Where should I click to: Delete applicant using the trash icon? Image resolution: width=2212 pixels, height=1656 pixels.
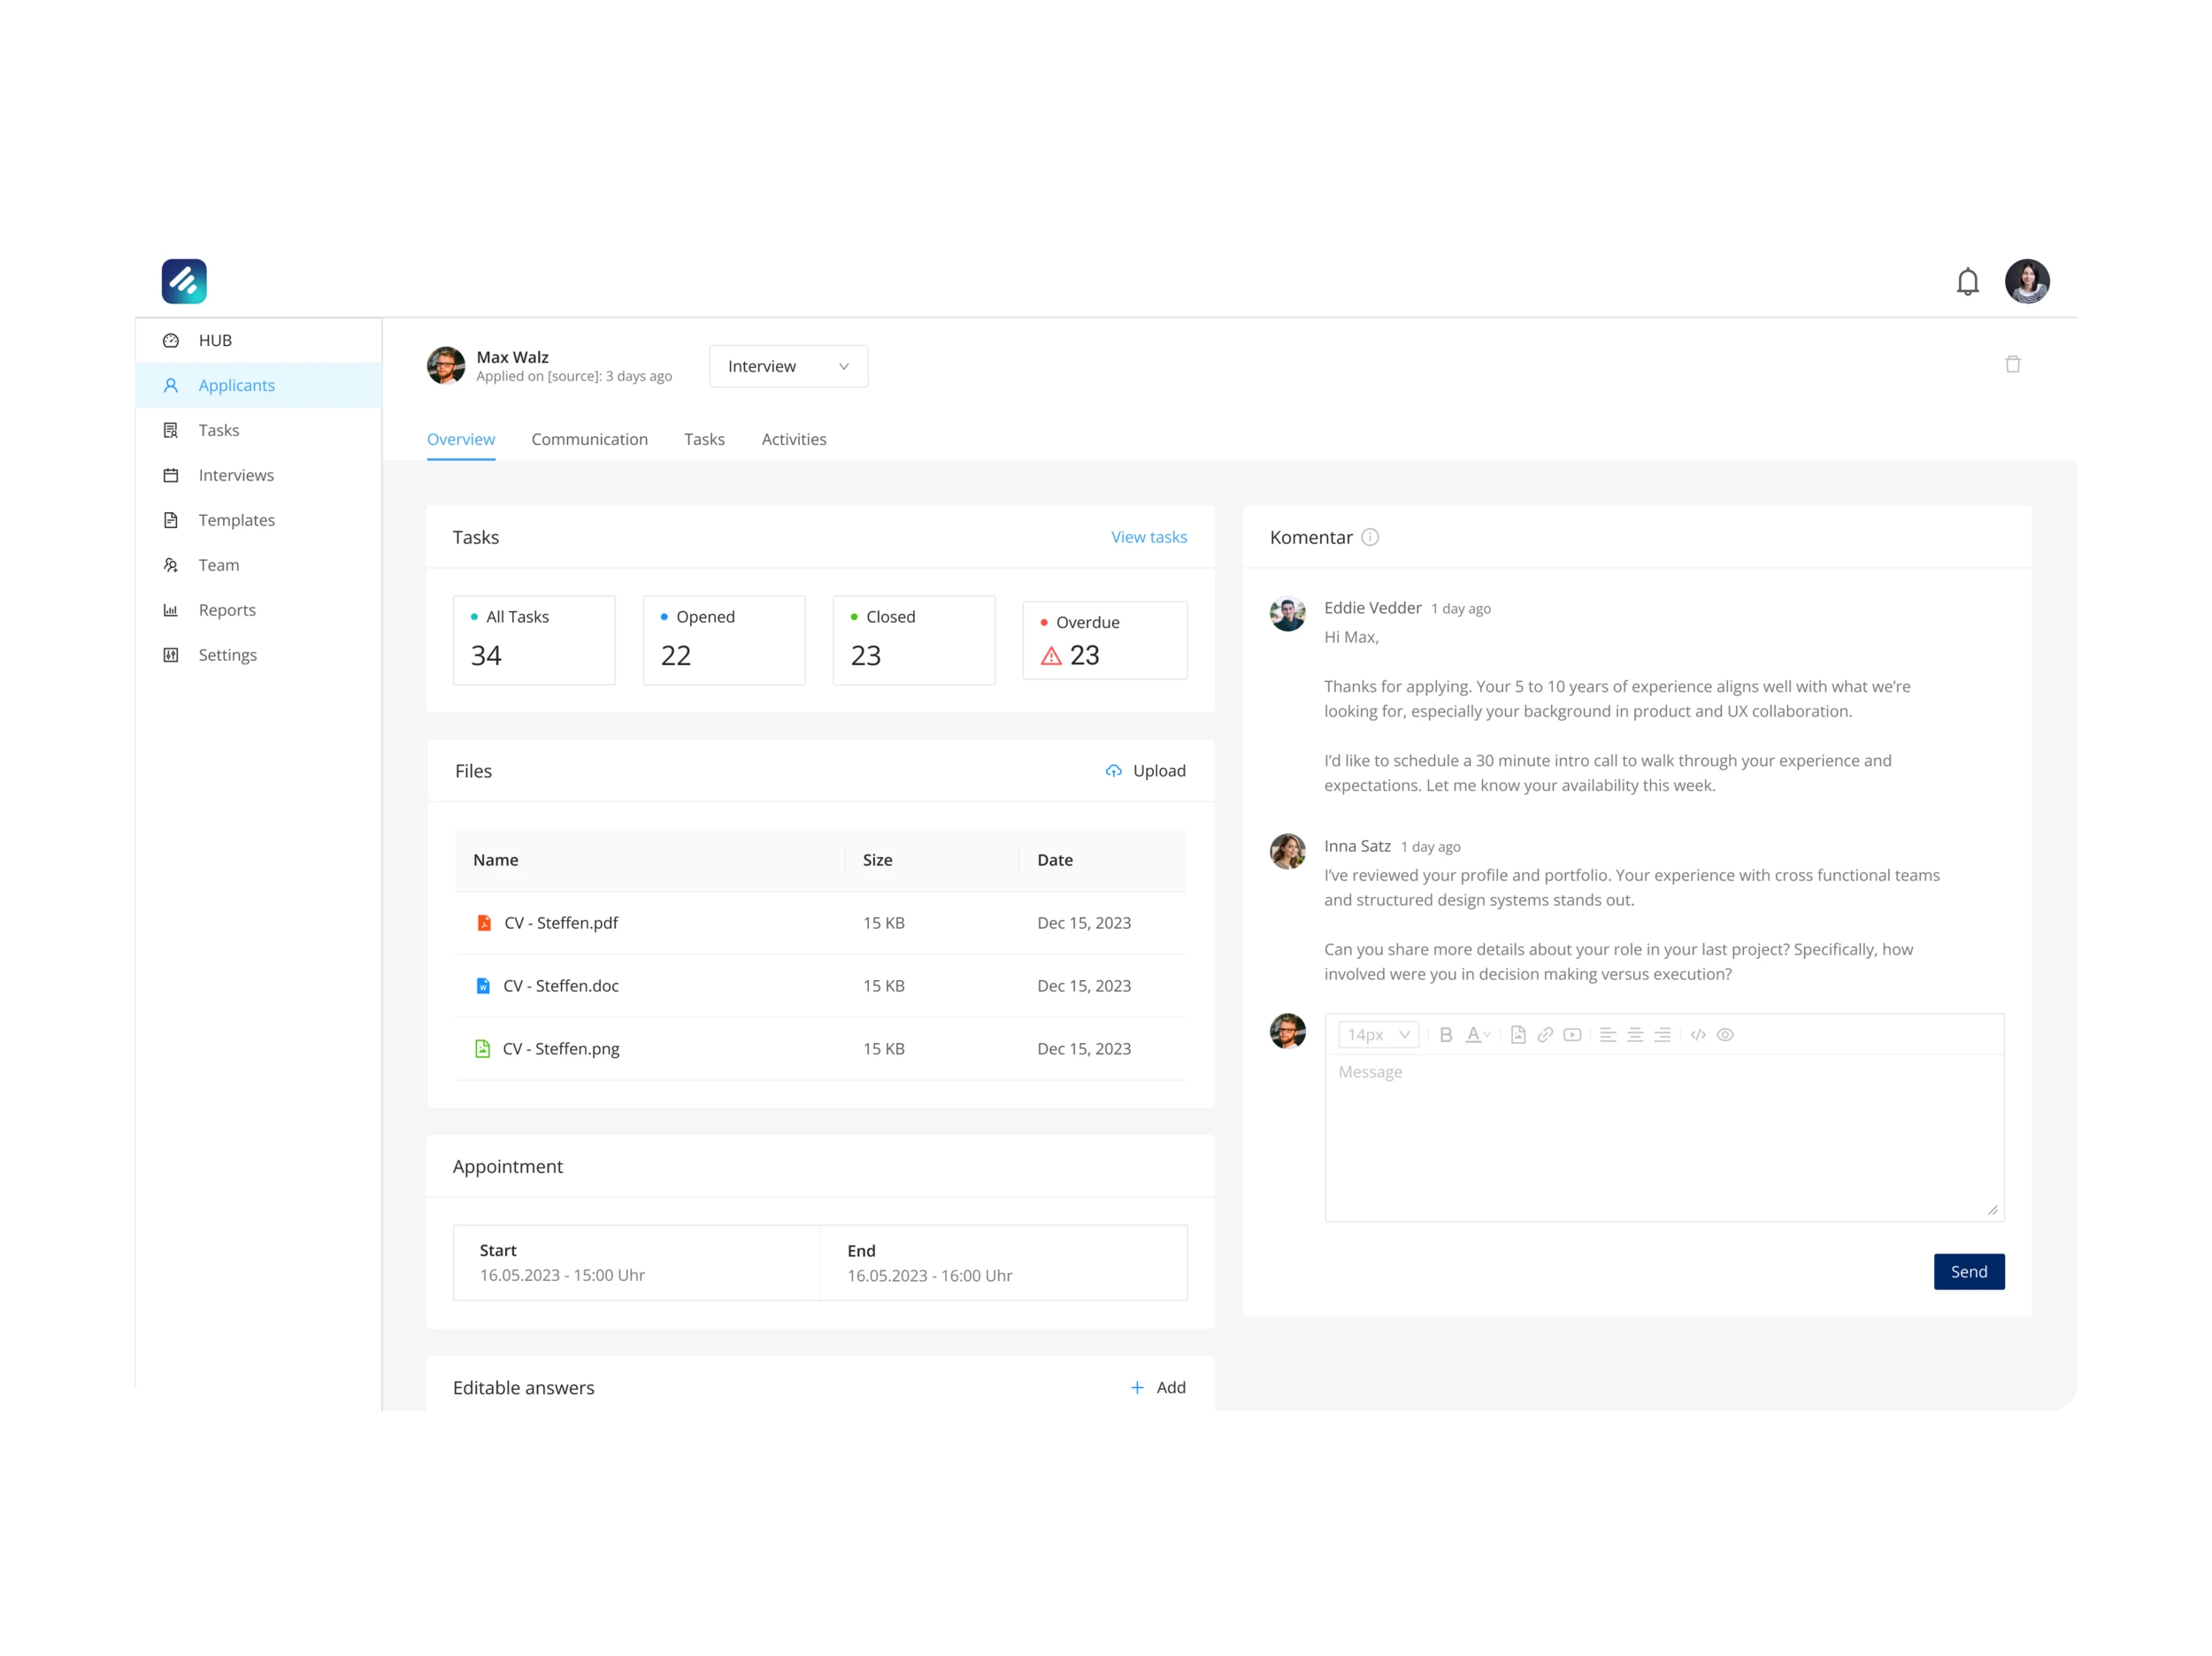pos(2012,364)
